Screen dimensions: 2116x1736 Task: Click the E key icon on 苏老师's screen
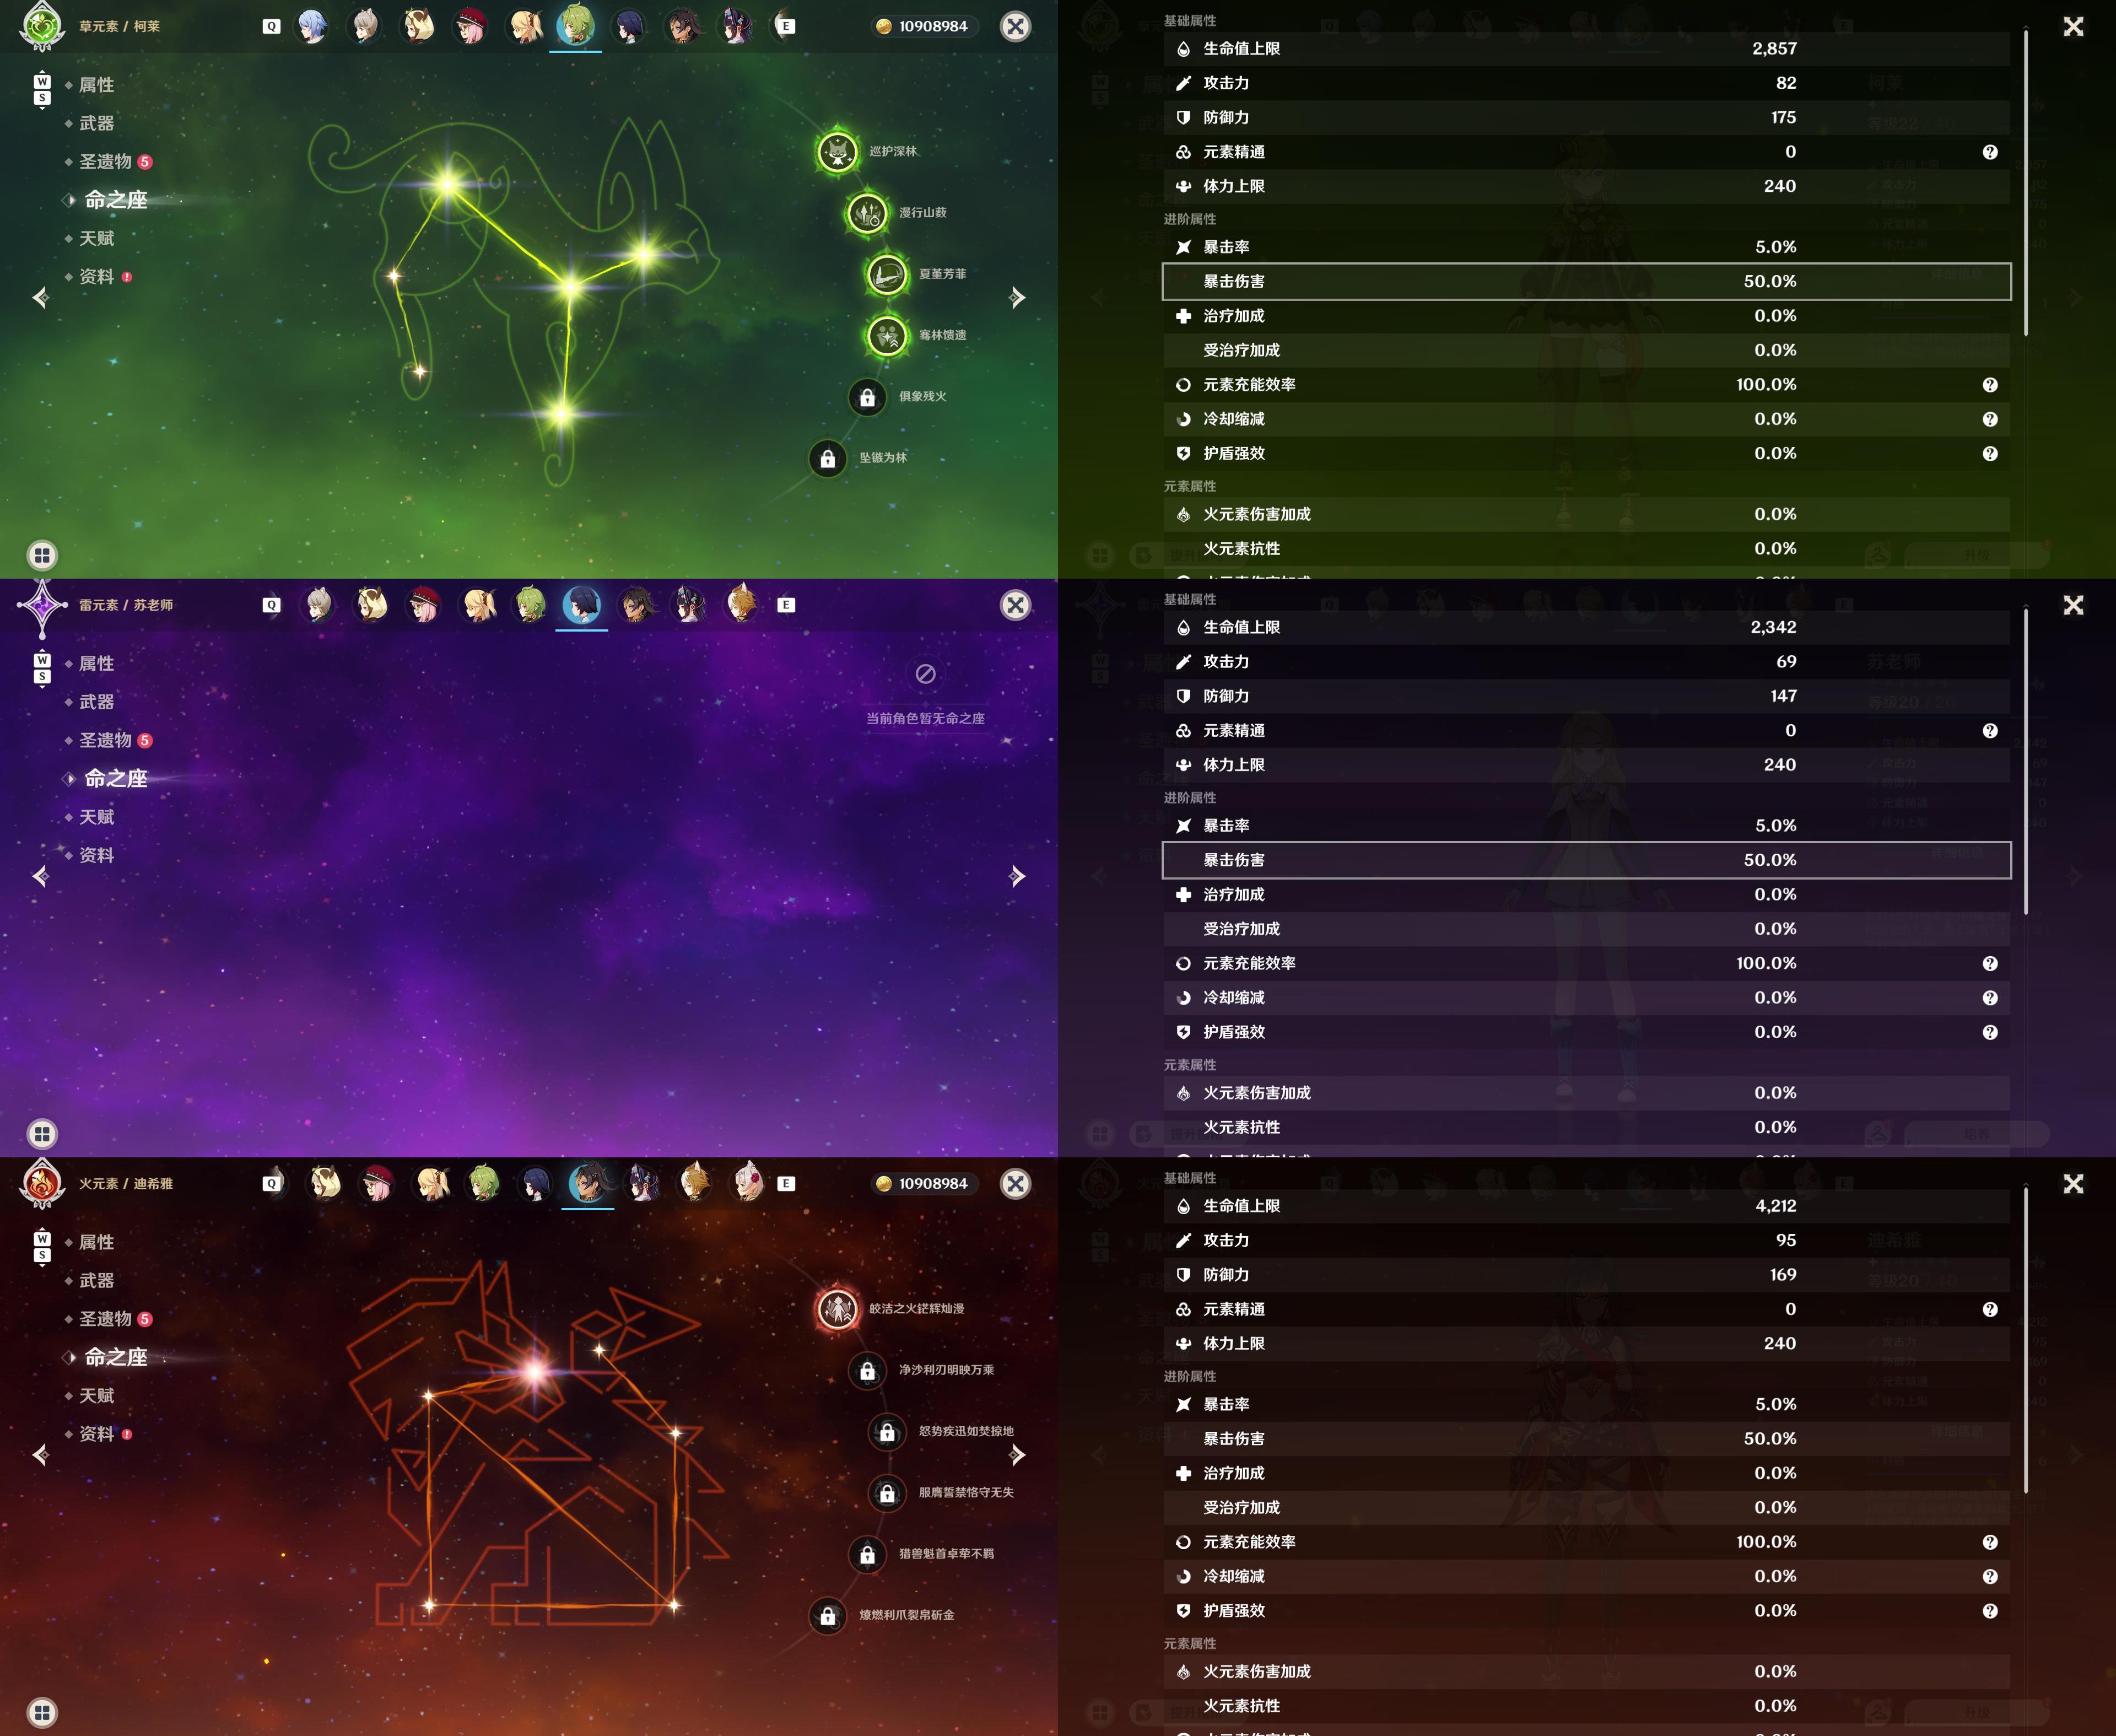point(786,605)
